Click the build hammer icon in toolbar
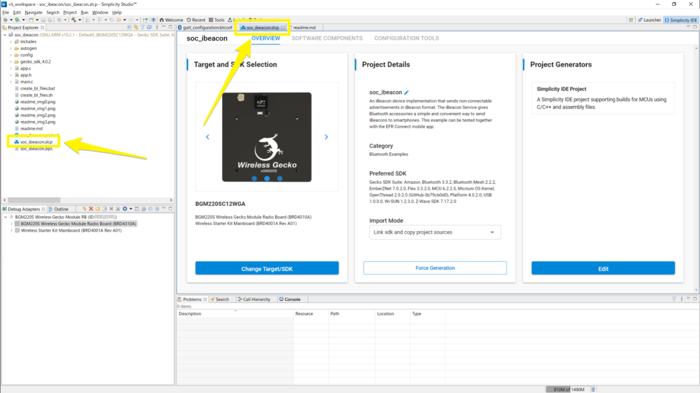 pos(73,20)
